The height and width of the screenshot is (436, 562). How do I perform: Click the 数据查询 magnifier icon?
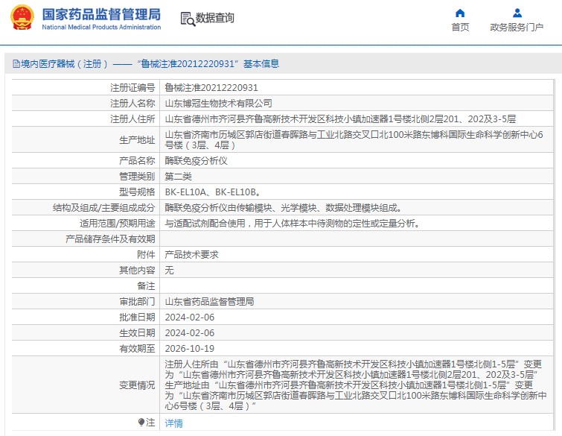(x=187, y=19)
